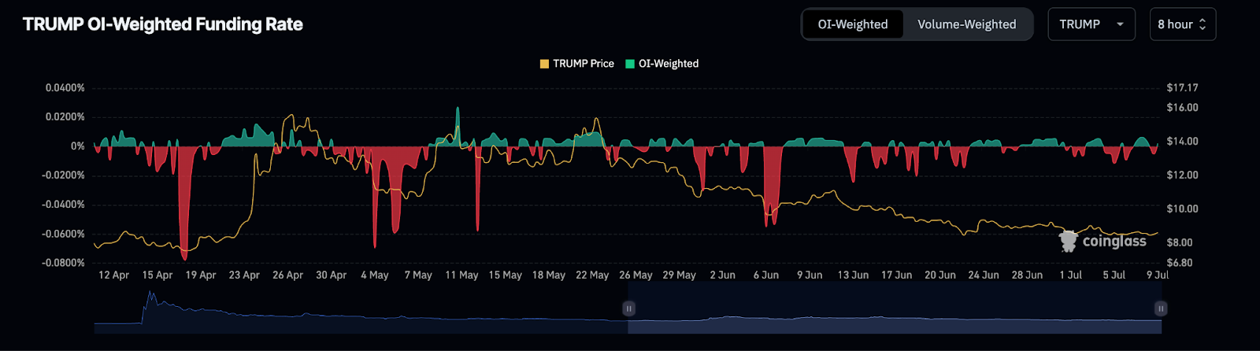The height and width of the screenshot is (351, 1260).
Task: Click the 1 Jul date label
Action: coord(1070,275)
